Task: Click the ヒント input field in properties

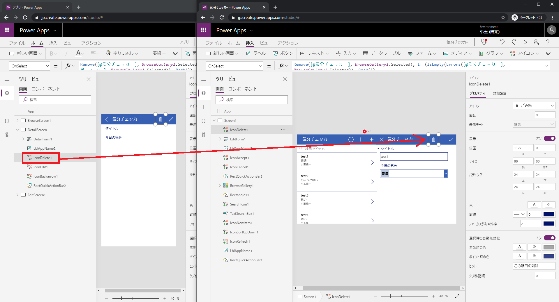Action: pyautogui.click(x=534, y=266)
